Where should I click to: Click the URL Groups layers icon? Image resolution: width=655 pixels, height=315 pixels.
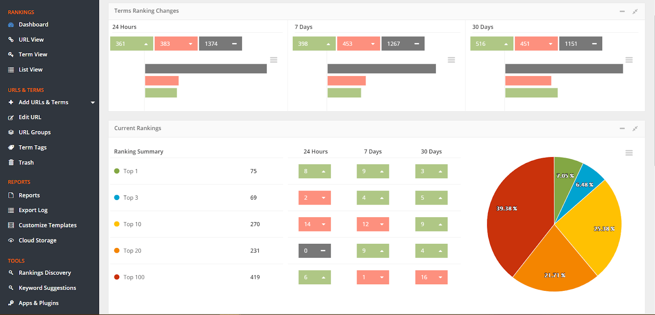[x=11, y=133]
